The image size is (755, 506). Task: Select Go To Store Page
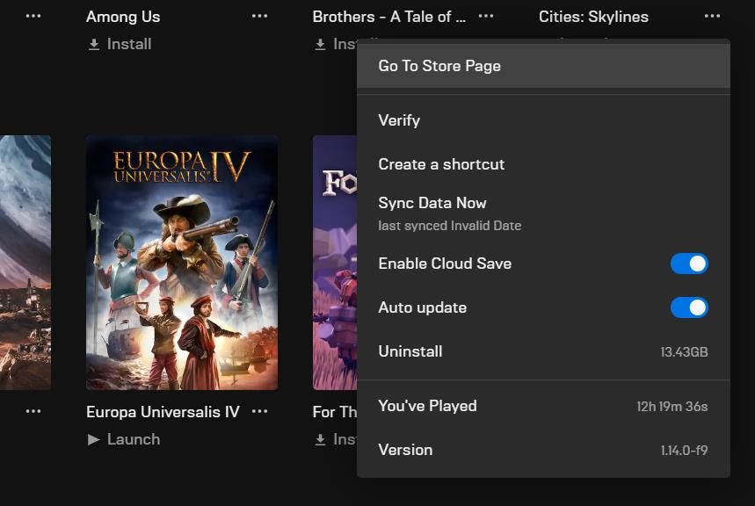[x=439, y=65]
